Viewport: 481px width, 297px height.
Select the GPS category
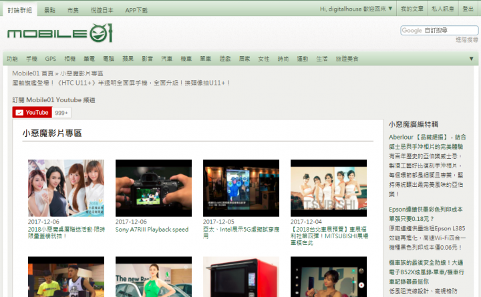tap(51, 59)
